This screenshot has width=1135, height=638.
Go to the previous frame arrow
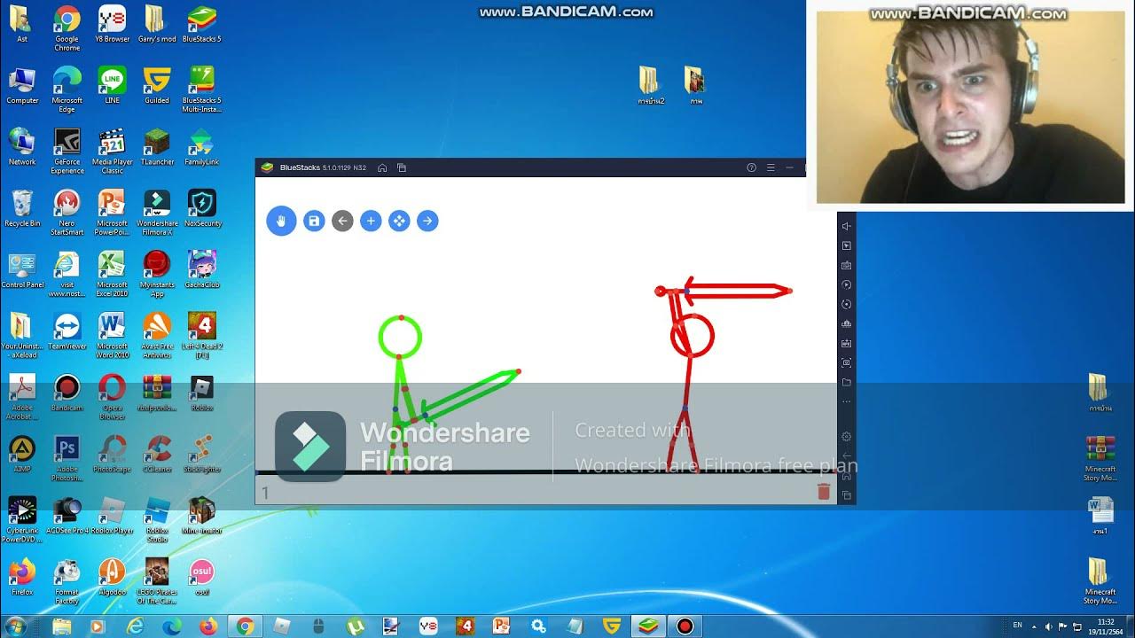[342, 221]
